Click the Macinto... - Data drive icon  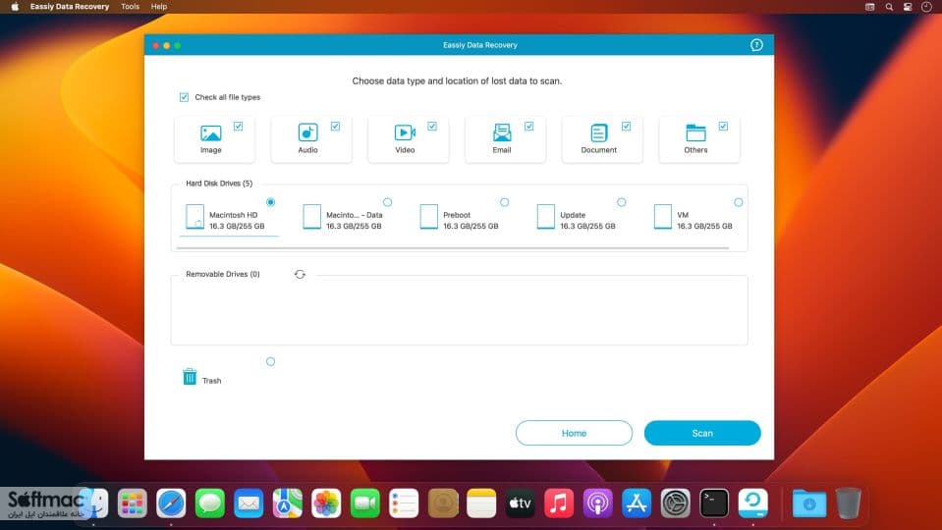tap(311, 217)
